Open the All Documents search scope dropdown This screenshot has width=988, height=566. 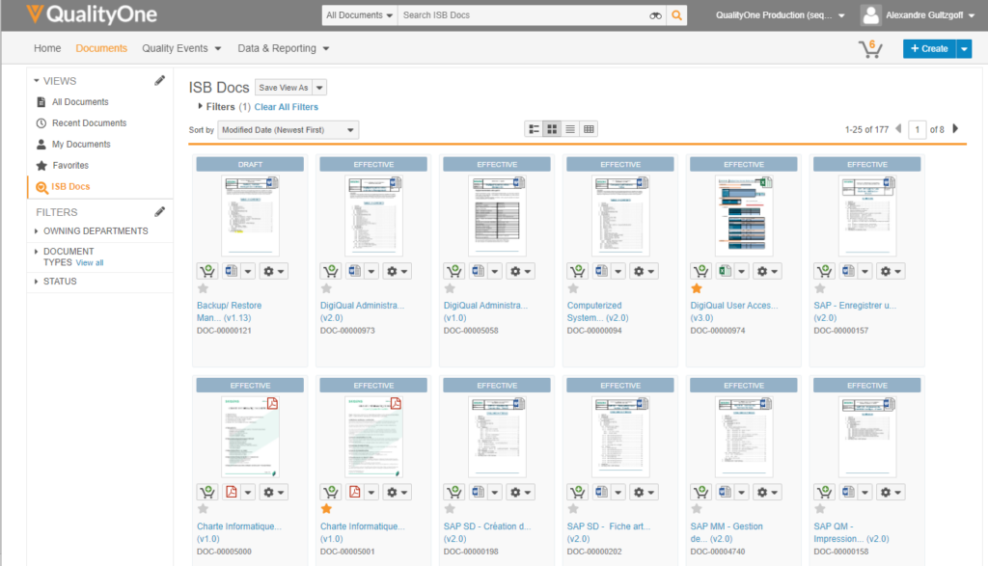(x=360, y=15)
